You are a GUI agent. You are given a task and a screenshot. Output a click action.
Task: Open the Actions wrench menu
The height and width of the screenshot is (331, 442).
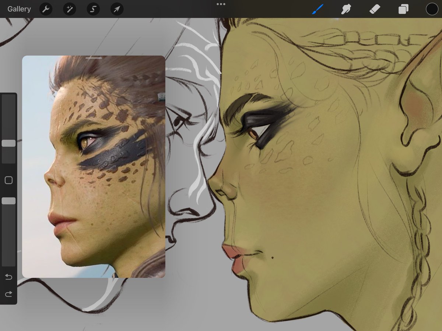(x=46, y=9)
